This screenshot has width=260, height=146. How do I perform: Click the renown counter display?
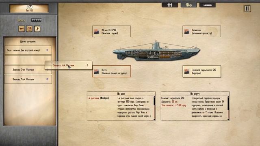[36, 20]
